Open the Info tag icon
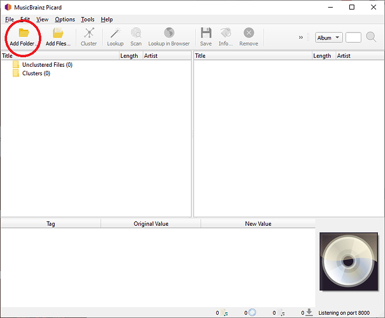 coord(226,33)
